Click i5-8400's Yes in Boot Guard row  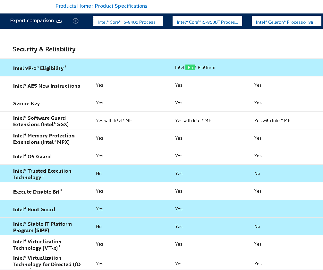click(99, 209)
